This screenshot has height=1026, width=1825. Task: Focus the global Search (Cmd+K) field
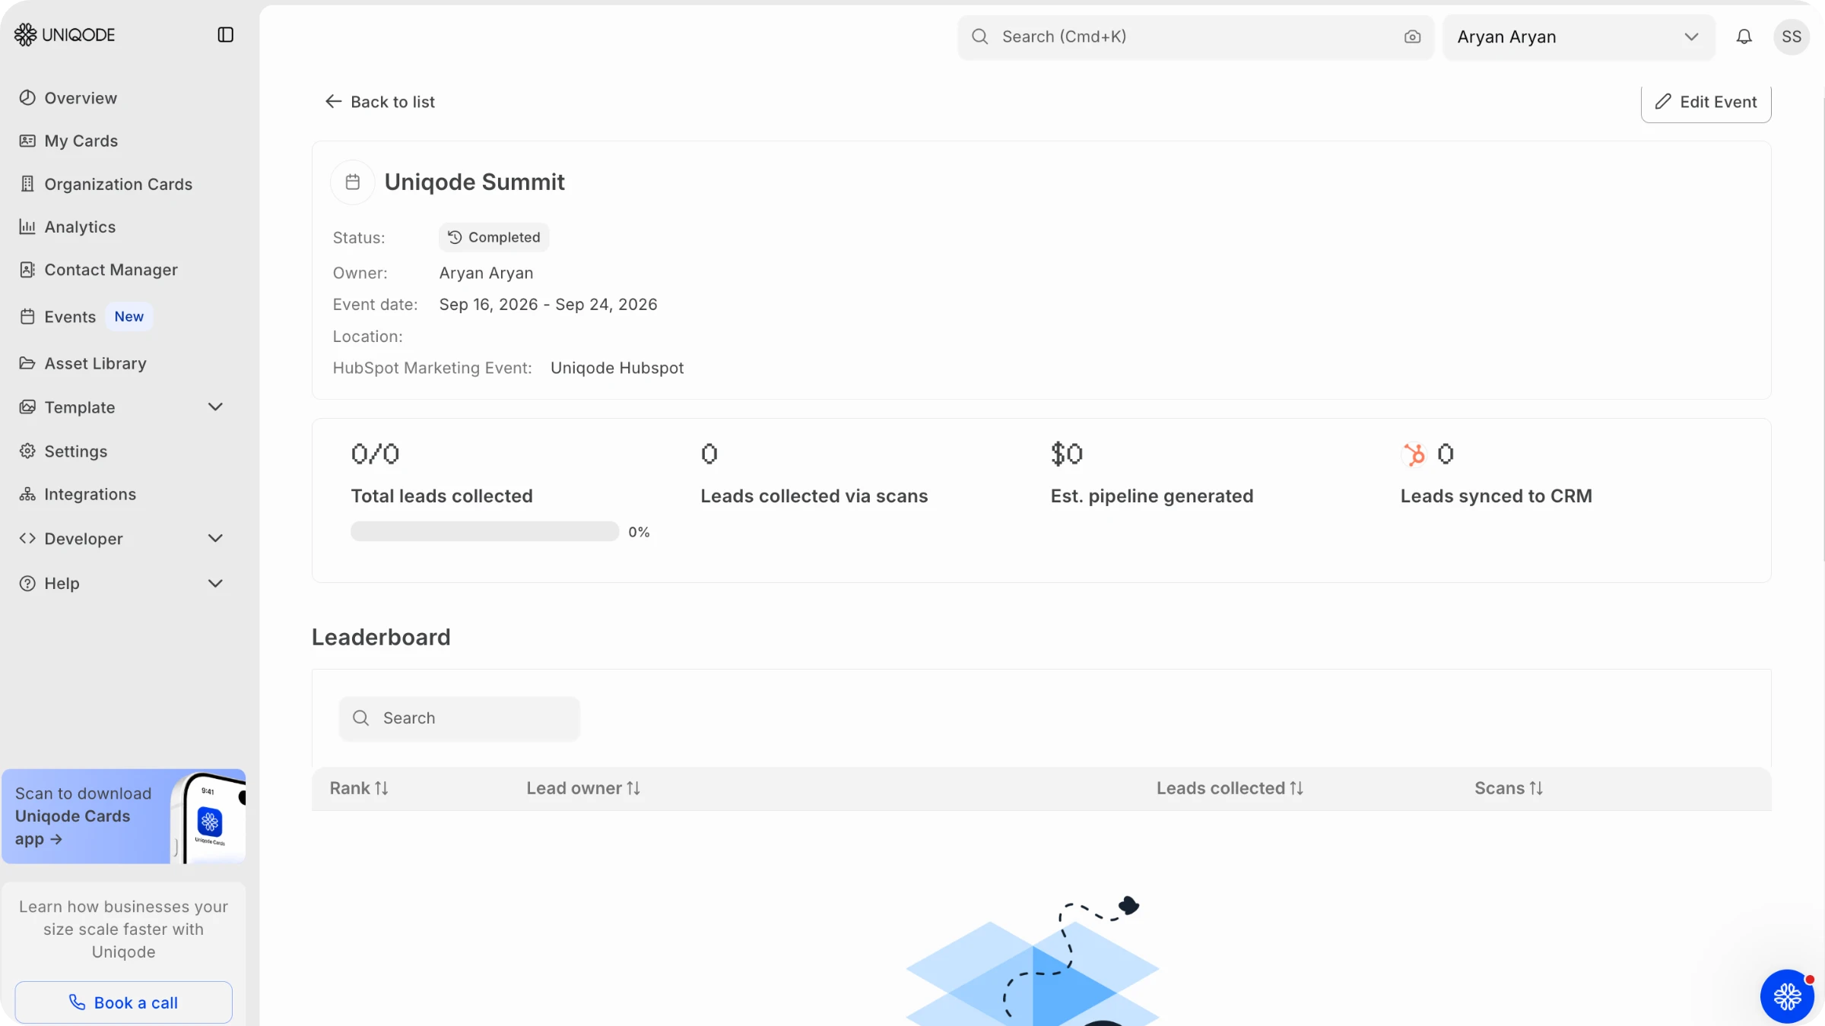click(1195, 36)
